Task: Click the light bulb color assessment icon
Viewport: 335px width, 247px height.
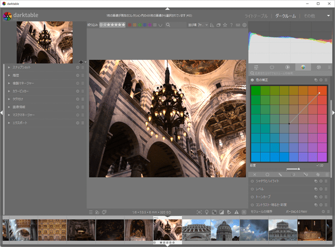Action: (x=207, y=212)
